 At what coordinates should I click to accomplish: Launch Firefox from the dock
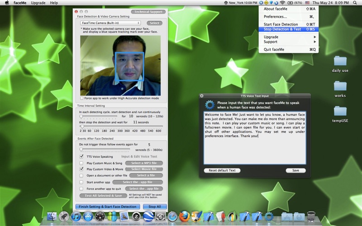[184, 217]
